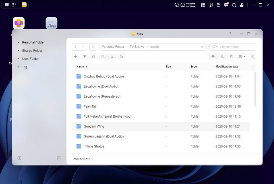274x184 pixels.
Task: Click date 2026-09-10 12:46 cell
Action: point(228,106)
